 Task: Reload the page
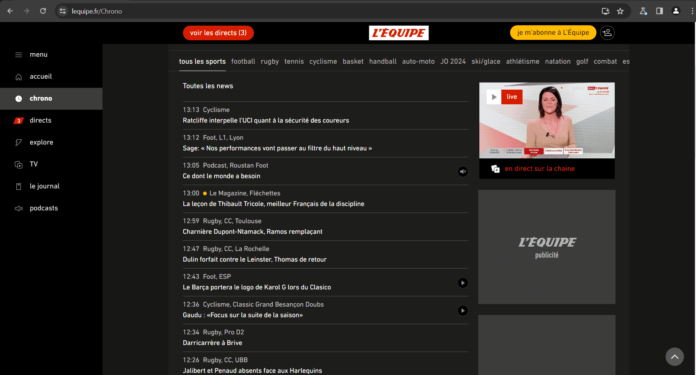tap(43, 11)
